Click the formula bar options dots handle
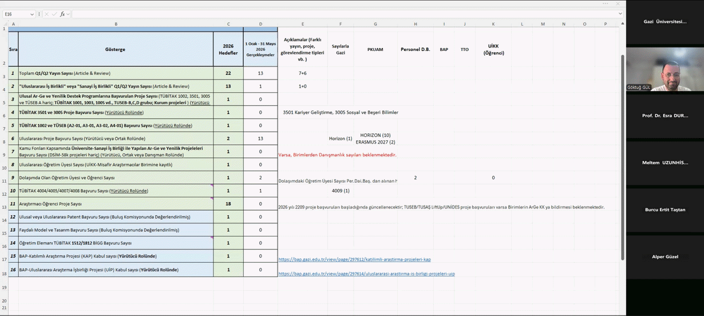The height and width of the screenshot is (316, 704). [x=39, y=14]
